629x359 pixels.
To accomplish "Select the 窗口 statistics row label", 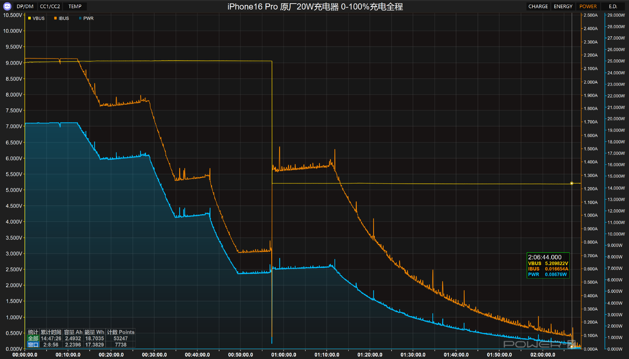I will click(33, 345).
